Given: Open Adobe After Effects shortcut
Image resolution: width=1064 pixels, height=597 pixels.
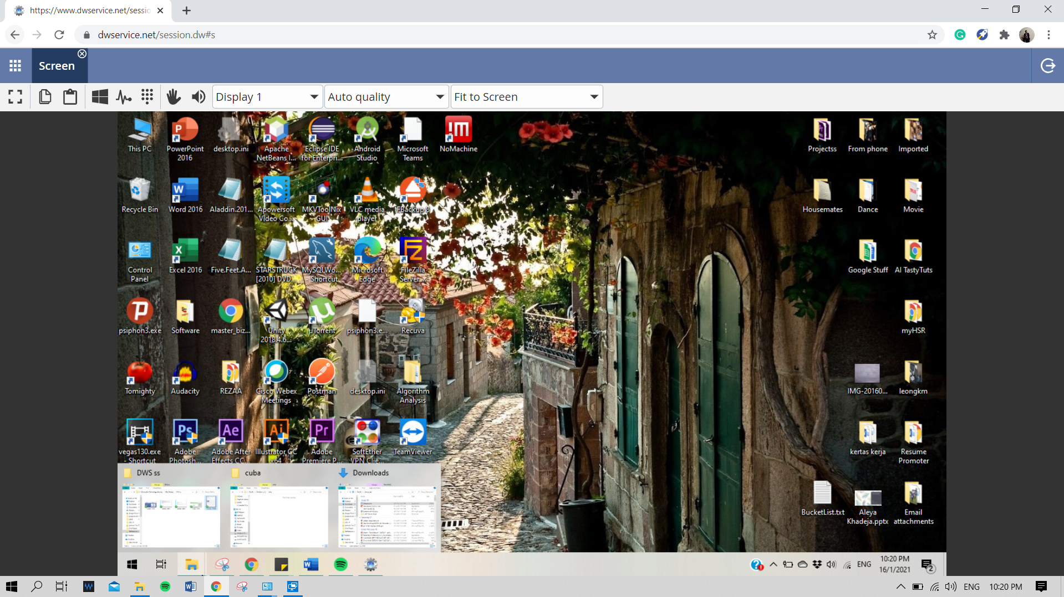Looking at the screenshot, I should (231, 441).
